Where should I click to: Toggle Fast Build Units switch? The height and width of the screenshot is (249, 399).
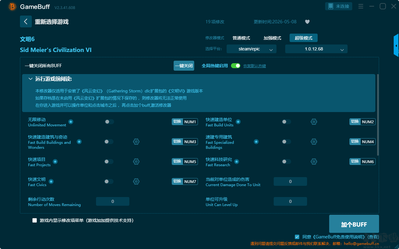(x=286, y=122)
